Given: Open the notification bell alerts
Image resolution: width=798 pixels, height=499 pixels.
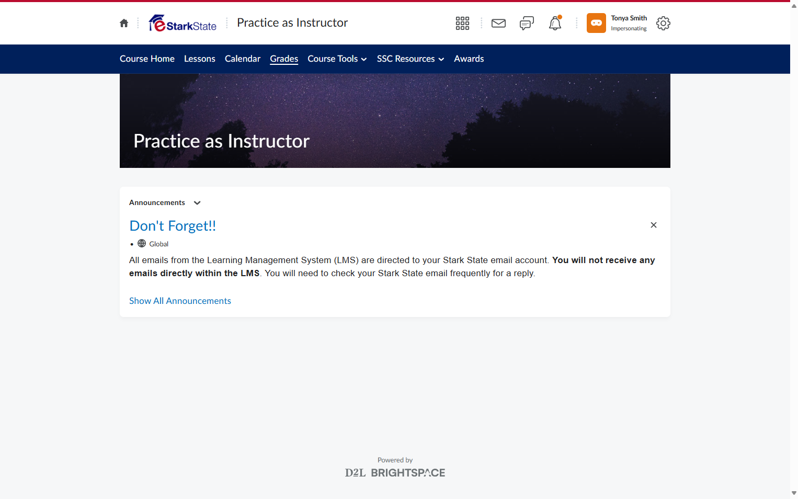Looking at the screenshot, I should pyautogui.click(x=555, y=23).
